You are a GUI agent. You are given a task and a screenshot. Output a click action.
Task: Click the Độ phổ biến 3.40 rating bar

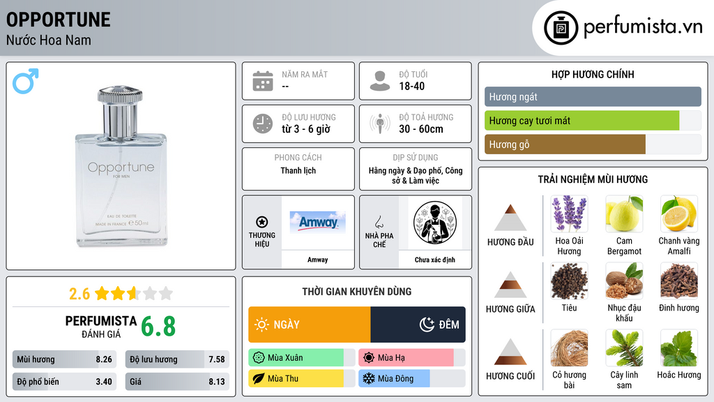[65, 382]
